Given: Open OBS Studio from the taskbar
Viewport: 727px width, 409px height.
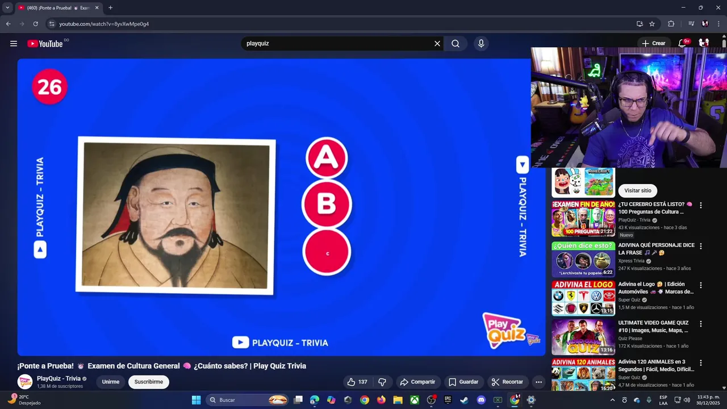Looking at the screenshot, I should pos(431,400).
